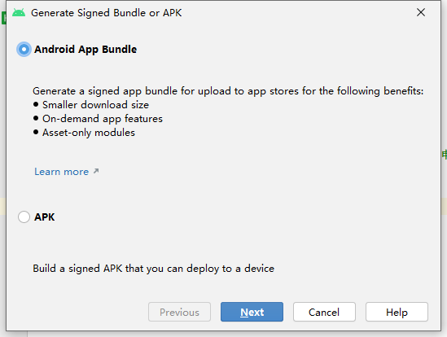This screenshot has height=337, width=447.
Task: Click the green glyph behind dialog's right edge
Action: (444, 154)
